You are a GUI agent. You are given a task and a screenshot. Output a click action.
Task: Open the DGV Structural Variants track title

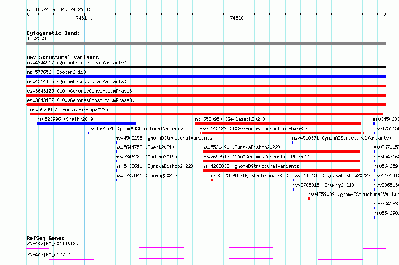pos(63,57)
